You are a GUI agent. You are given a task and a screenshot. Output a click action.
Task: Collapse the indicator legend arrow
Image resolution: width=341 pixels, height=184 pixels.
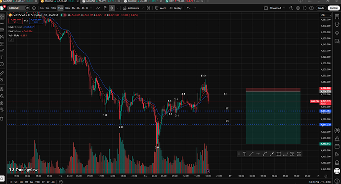pos(11,40)
